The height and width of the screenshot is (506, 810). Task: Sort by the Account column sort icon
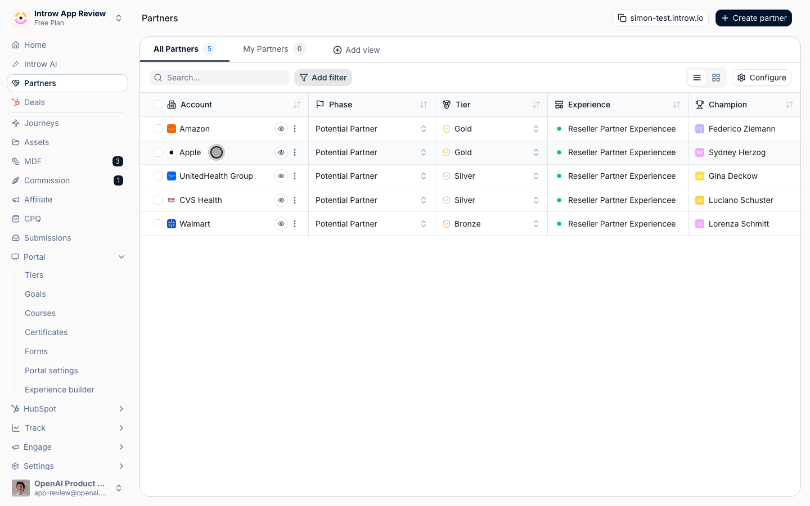click(297, 105)
